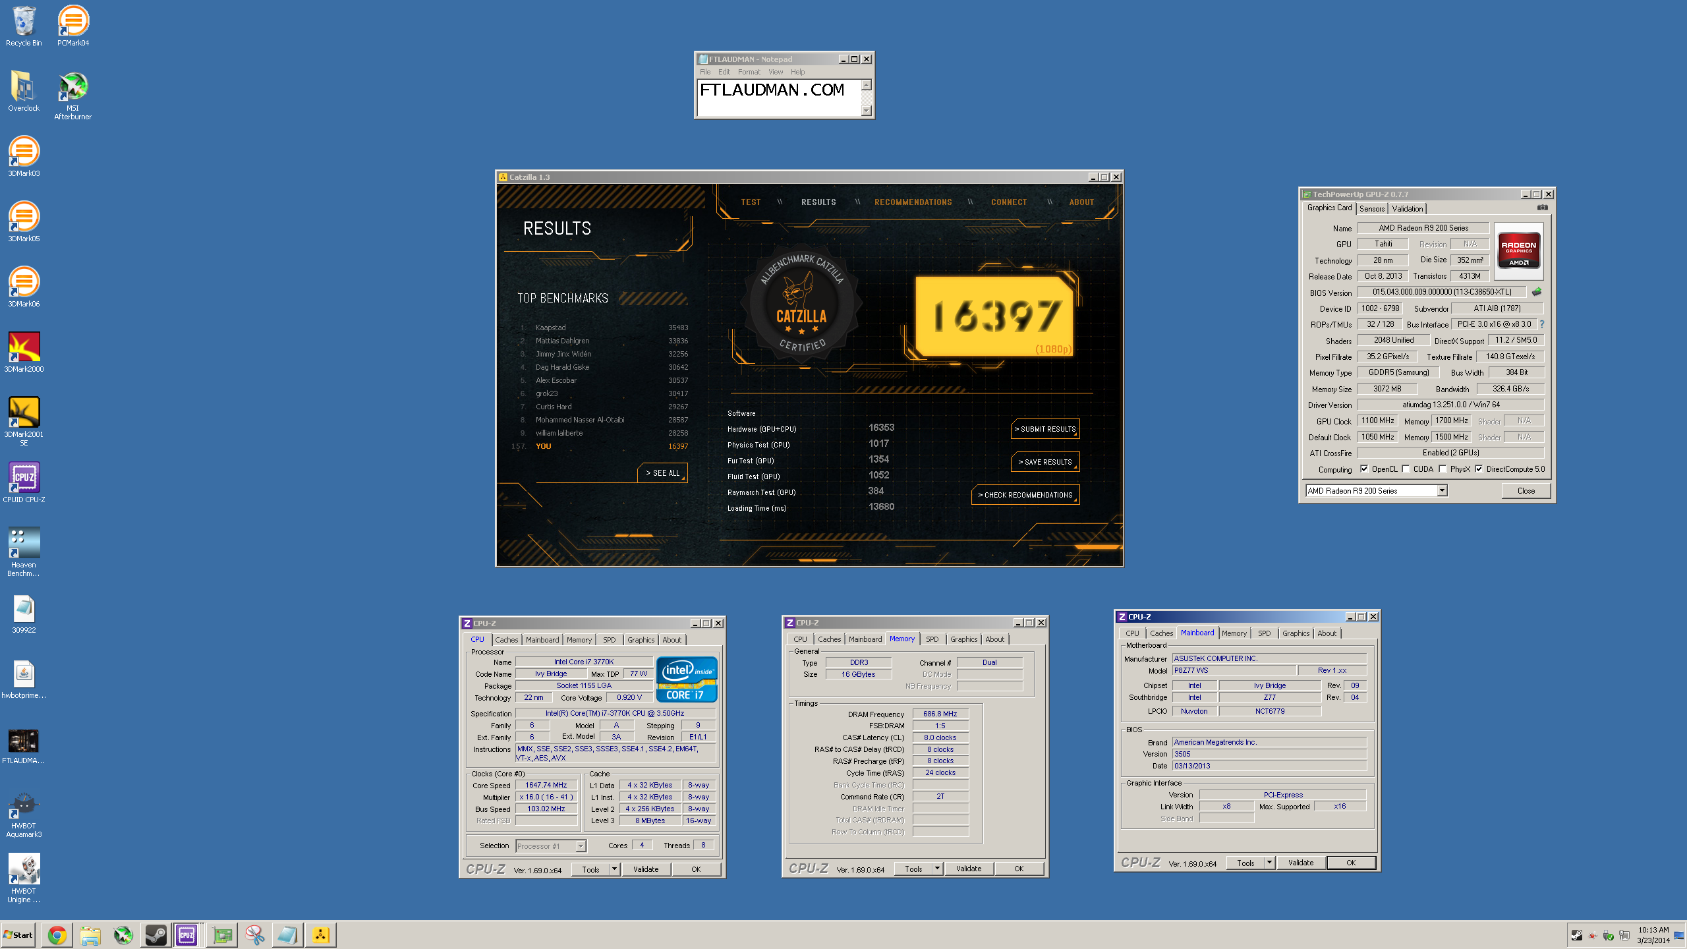
Task: Expand the GPU selection dropdown in GPU-Z
Action: 1442,491
